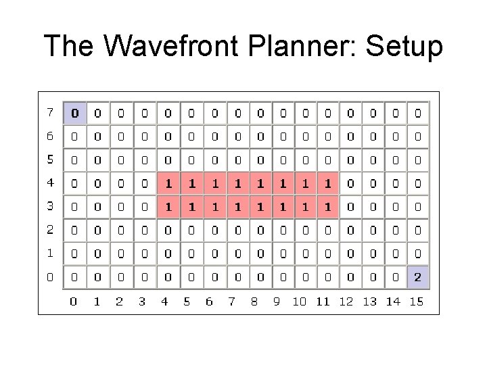Select the obstacle cell at row 3 column 4
This screenshot has width=487, height=365.
(x=167, y=206)
